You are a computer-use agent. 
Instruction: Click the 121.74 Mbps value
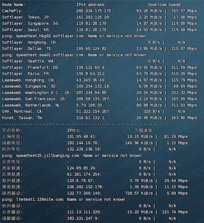tap(175, 212)
